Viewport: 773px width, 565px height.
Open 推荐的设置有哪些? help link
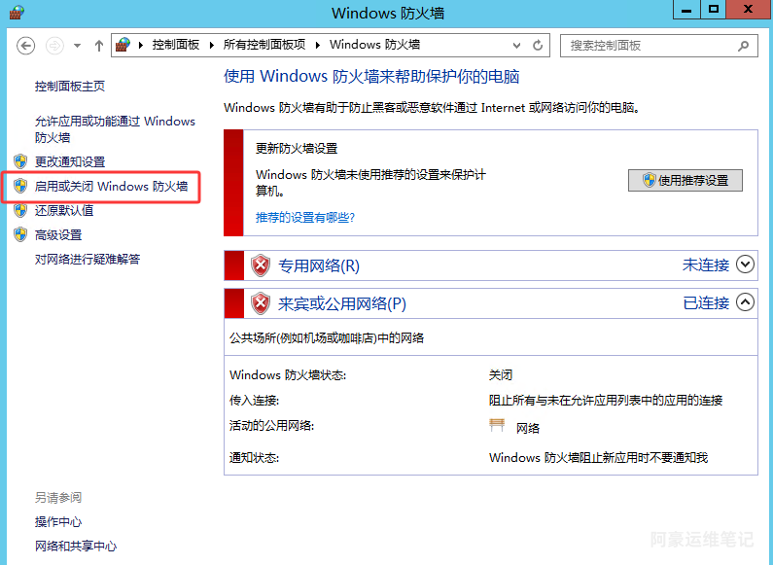pyautogui.click(x=305, y=218)
